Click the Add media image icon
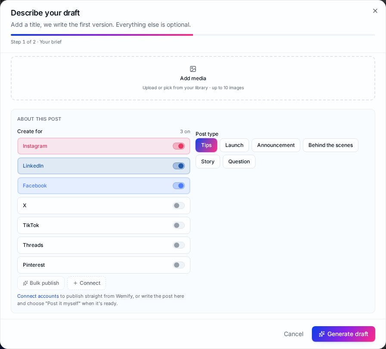This screenshot has height=349, width=386. [193, 69]
